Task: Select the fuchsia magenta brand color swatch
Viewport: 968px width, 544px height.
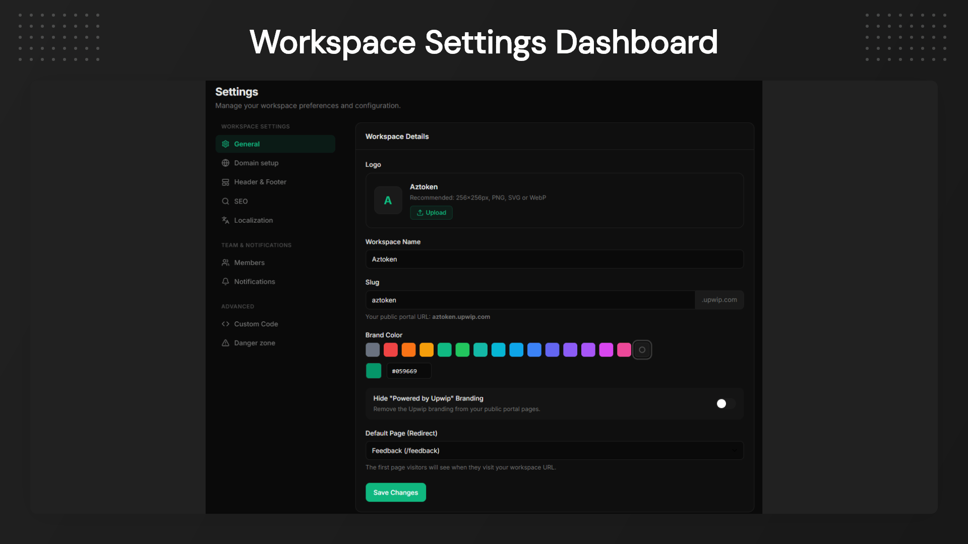Action: point(607,350)
